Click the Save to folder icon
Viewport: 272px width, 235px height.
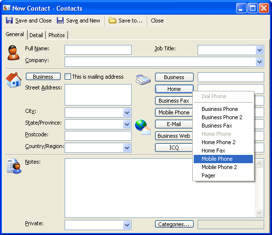112,21
